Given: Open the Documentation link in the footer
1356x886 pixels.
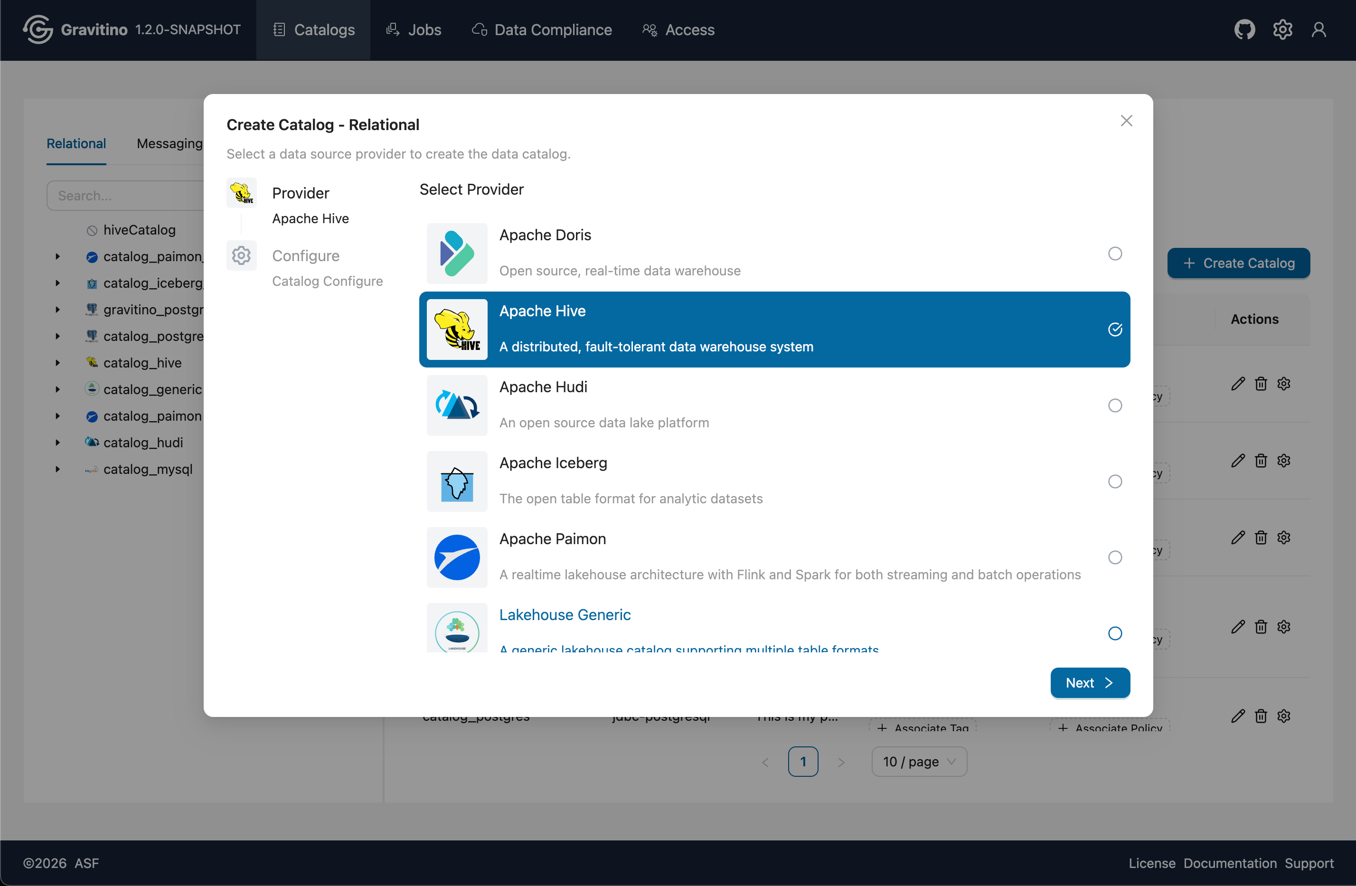Looking at the screenshot, I should (x=1230, y=863).
